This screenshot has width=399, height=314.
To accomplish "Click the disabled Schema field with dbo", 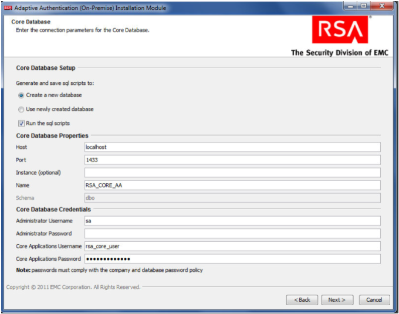I will tap(232, 198).
